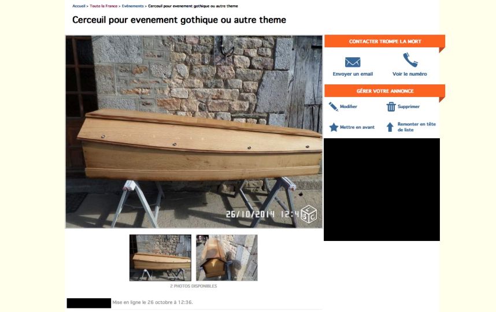Delete the ad with Supprimer link
Screen dimensions: 496x312
click(x=409, y=106)
